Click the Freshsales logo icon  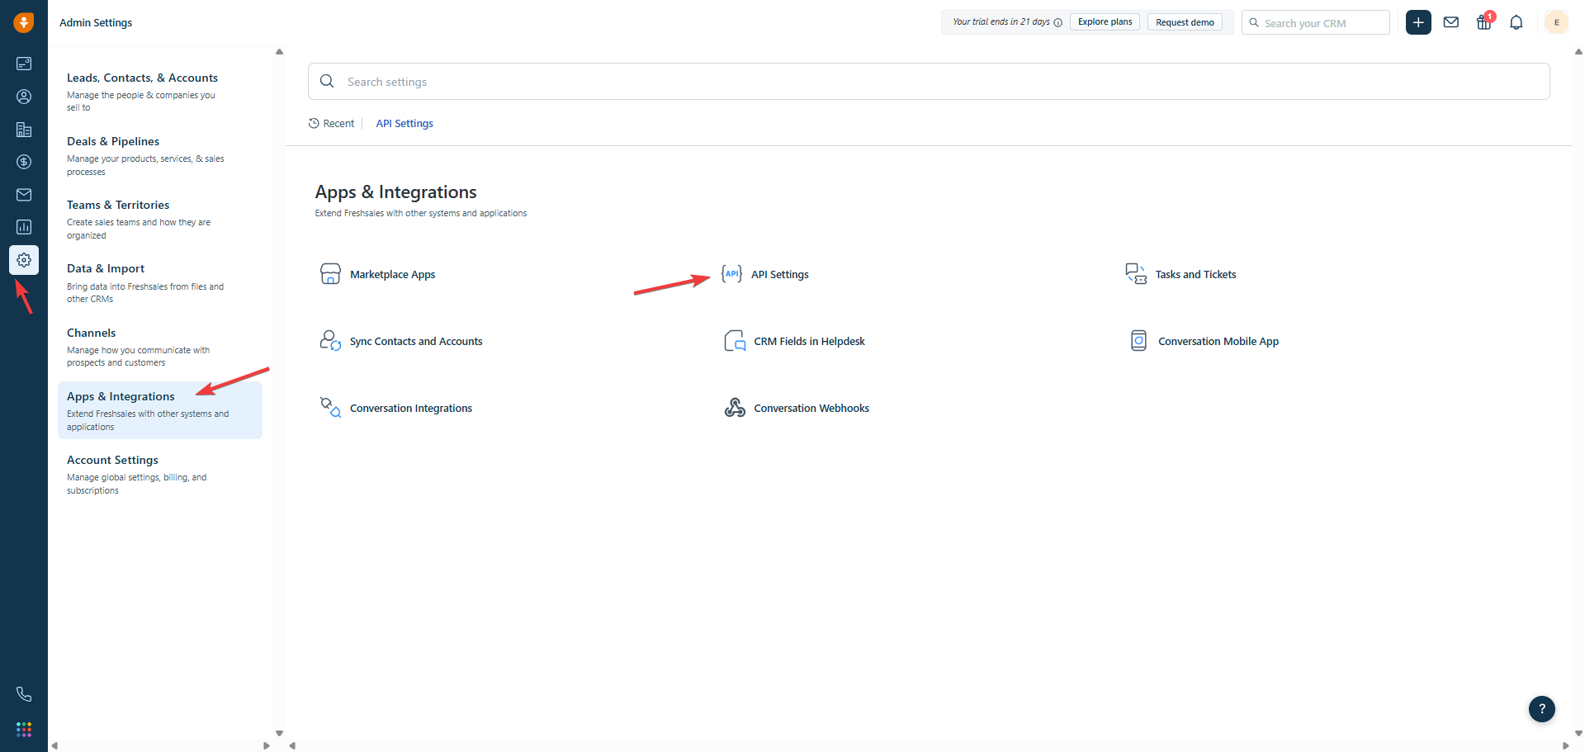[x=24, y=22]
